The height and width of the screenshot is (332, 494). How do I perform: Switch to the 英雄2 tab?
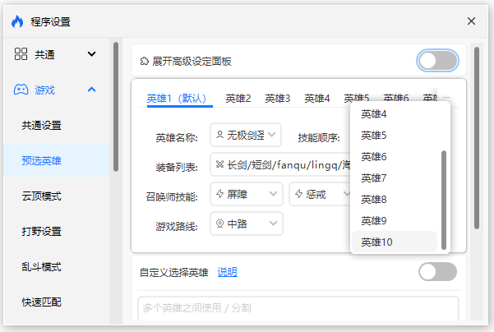(238, 98)
